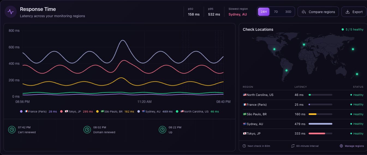The image size is (367, 155).
Task: Click the Sydney line peak on the chart
Action: 123,41
